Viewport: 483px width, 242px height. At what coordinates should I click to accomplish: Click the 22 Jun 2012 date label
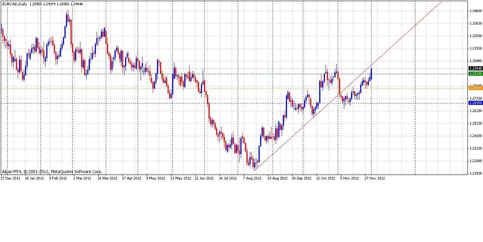click(204, 178)
